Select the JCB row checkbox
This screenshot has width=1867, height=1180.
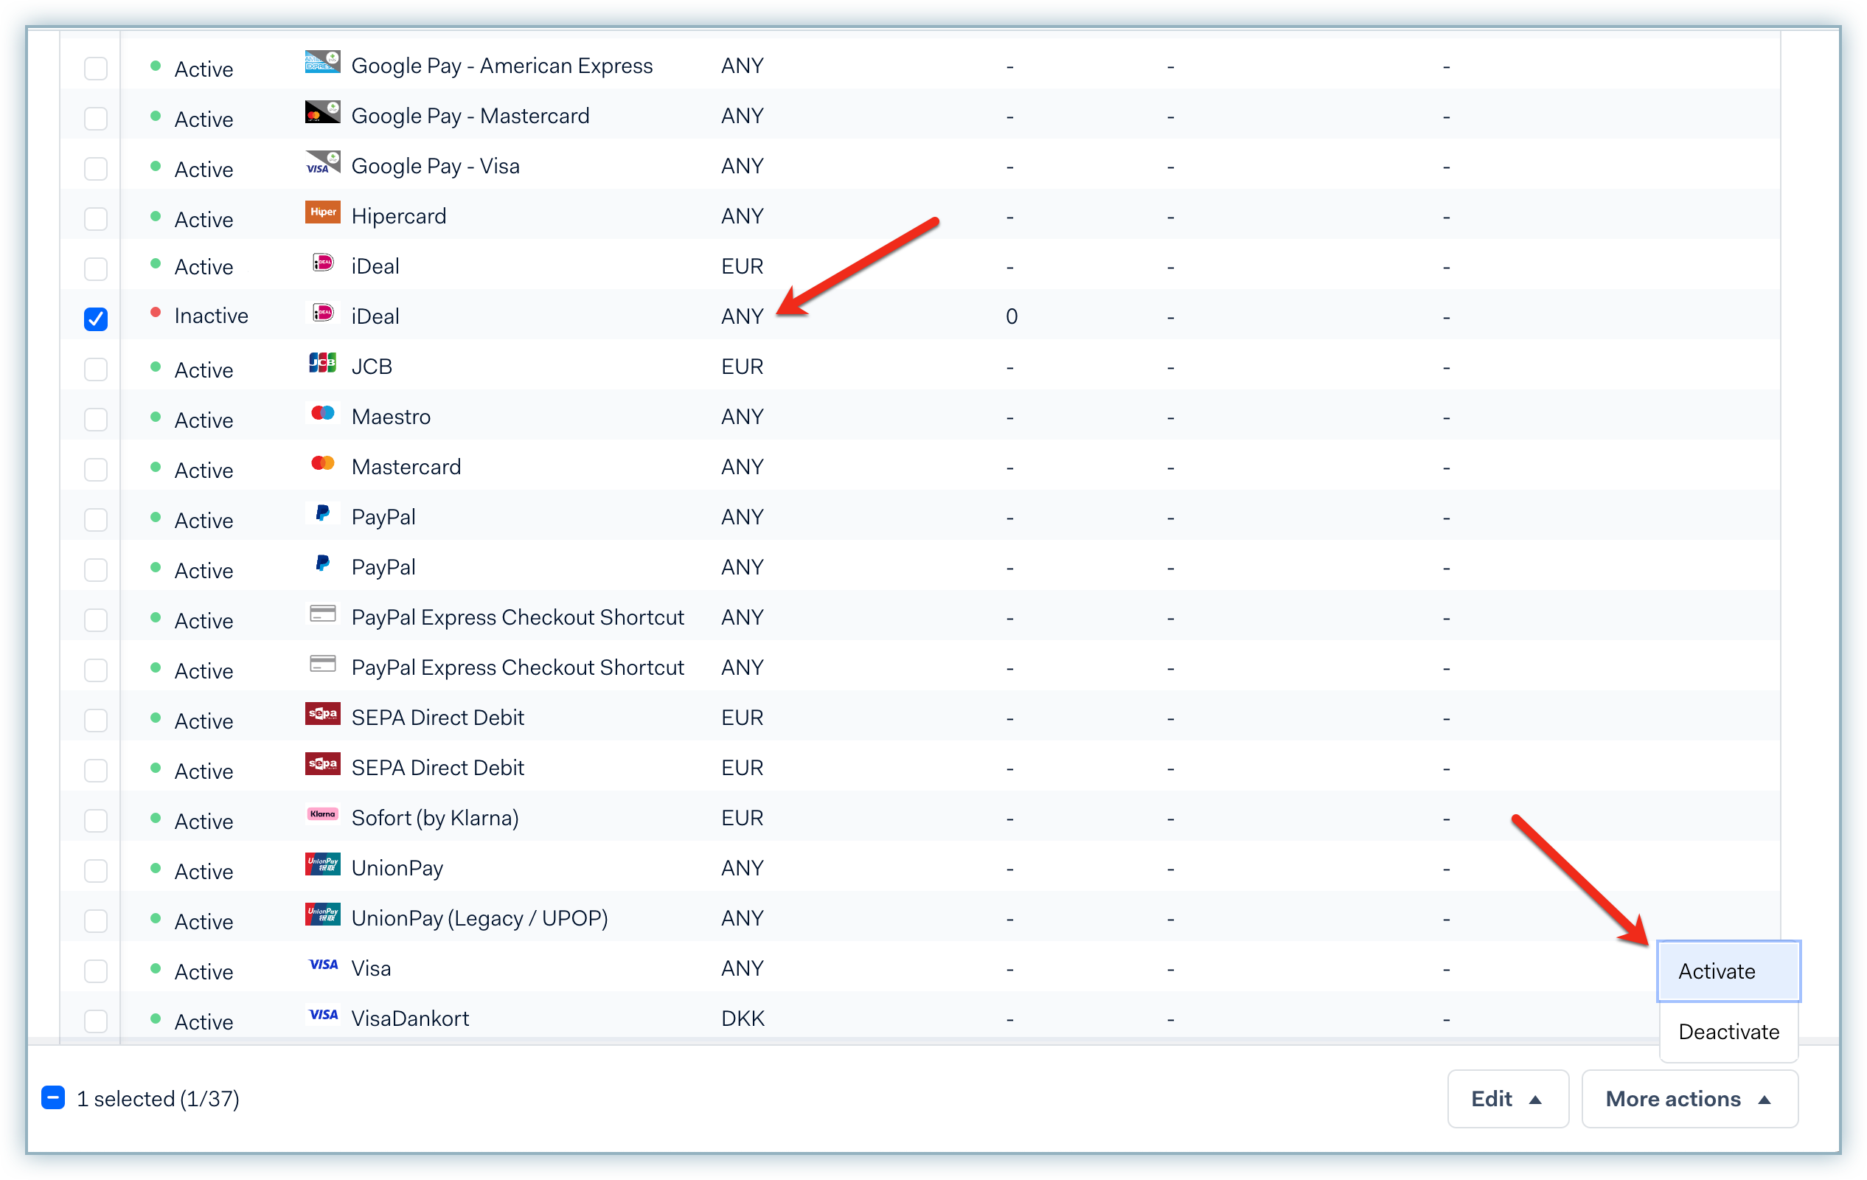pyautogui.click(x=96, y=369)
